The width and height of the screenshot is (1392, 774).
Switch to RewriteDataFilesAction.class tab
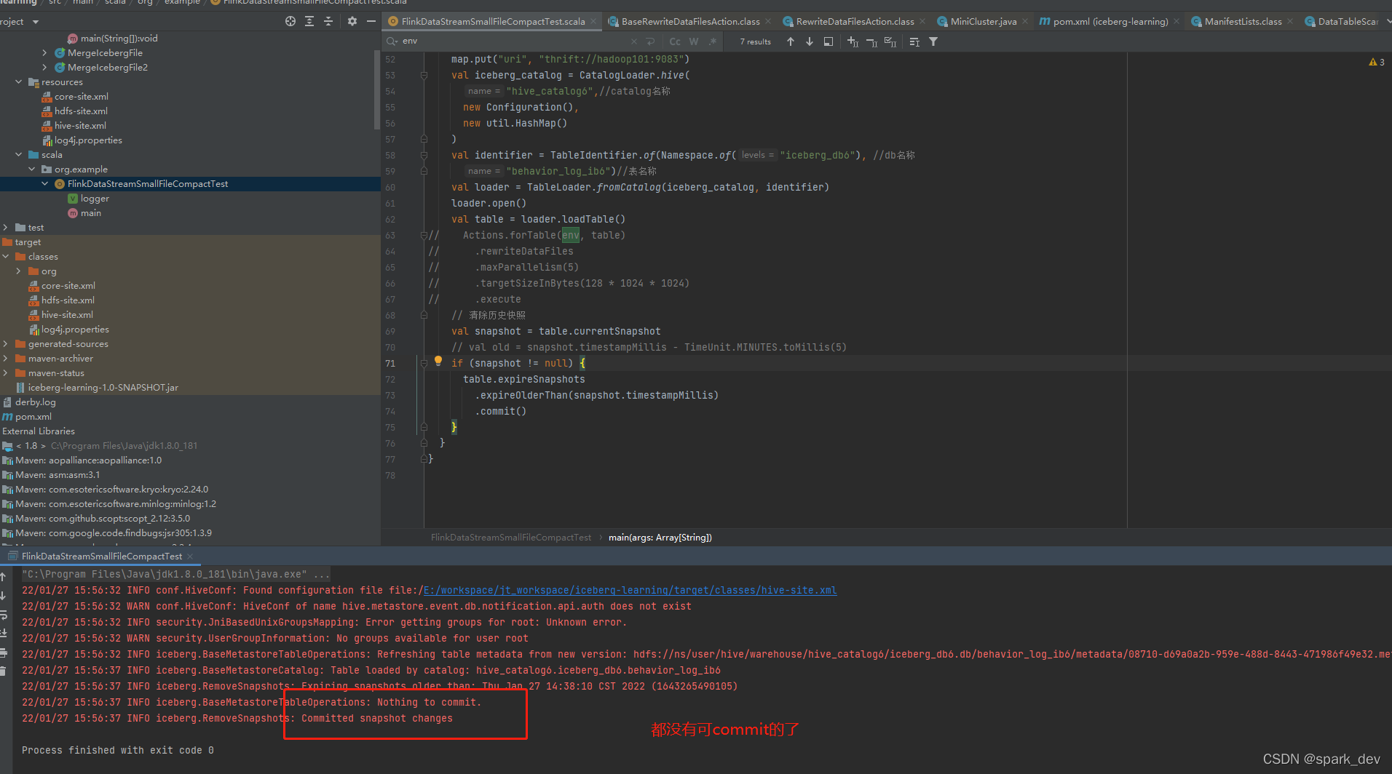(855, 21)
